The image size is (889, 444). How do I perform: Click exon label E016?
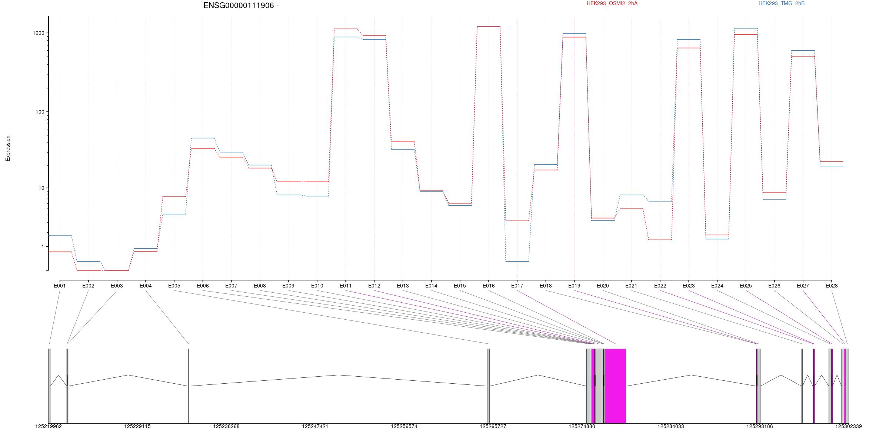pos(489,286)
